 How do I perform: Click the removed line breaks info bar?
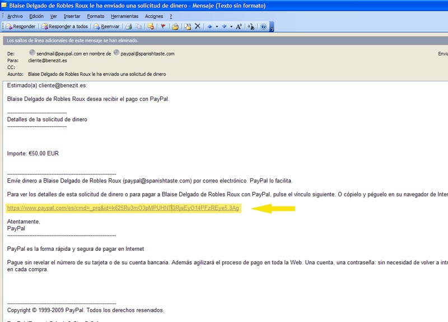226,40
